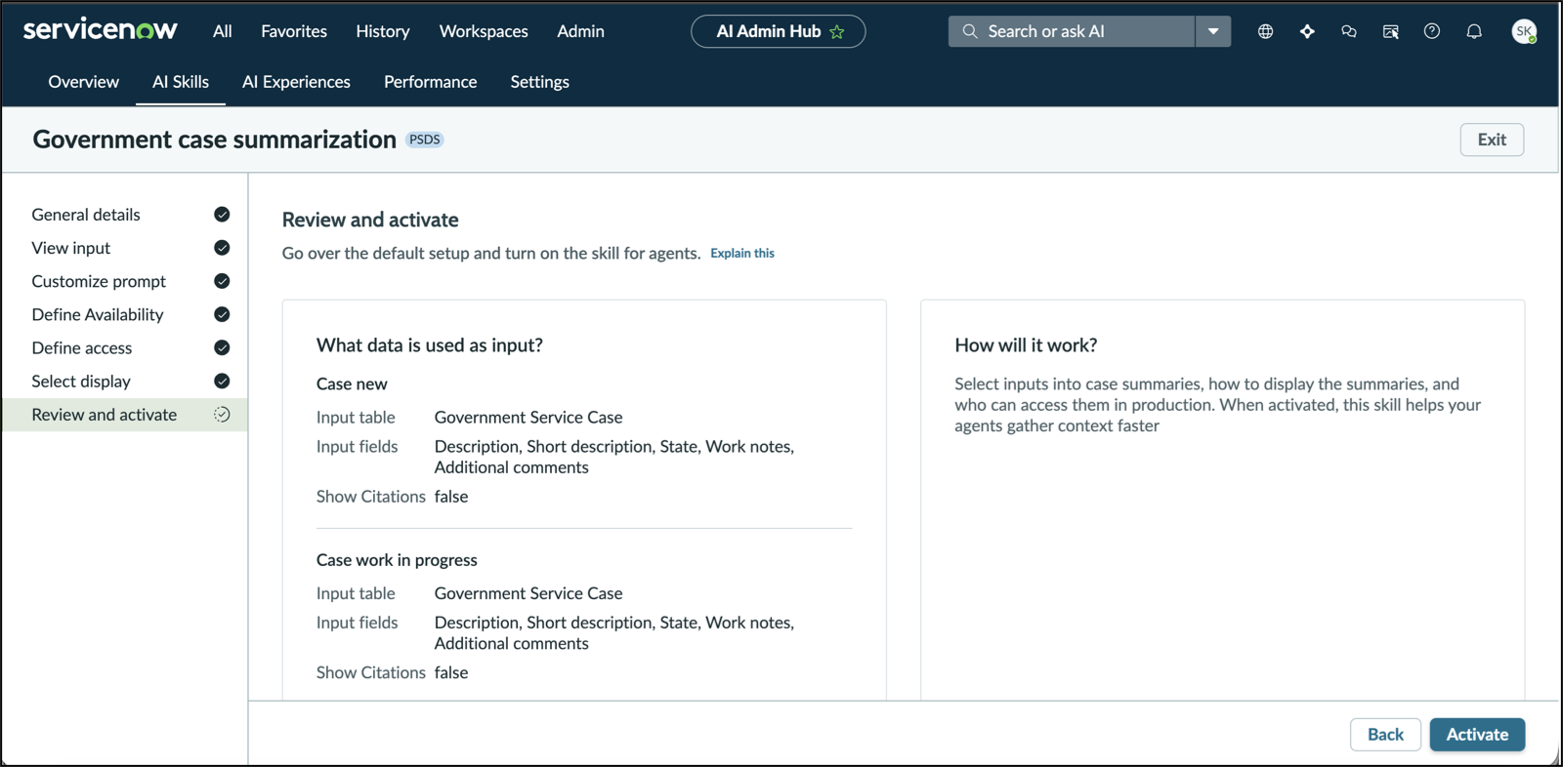This screenshot has width=1563, height=767.
Task: Click the search magnifier icon
Action: pos(970,31)
